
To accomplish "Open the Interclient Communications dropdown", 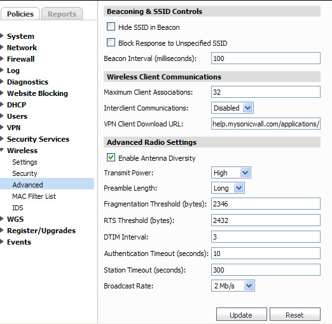I will [x=232, y=108].
